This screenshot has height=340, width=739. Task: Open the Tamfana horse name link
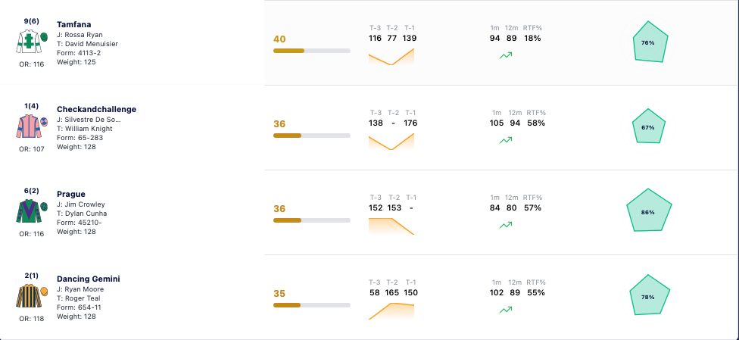[x=74, y=24]
